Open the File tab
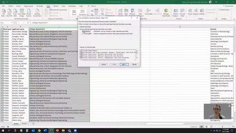The image size is (236, 133). coord(3,6)
